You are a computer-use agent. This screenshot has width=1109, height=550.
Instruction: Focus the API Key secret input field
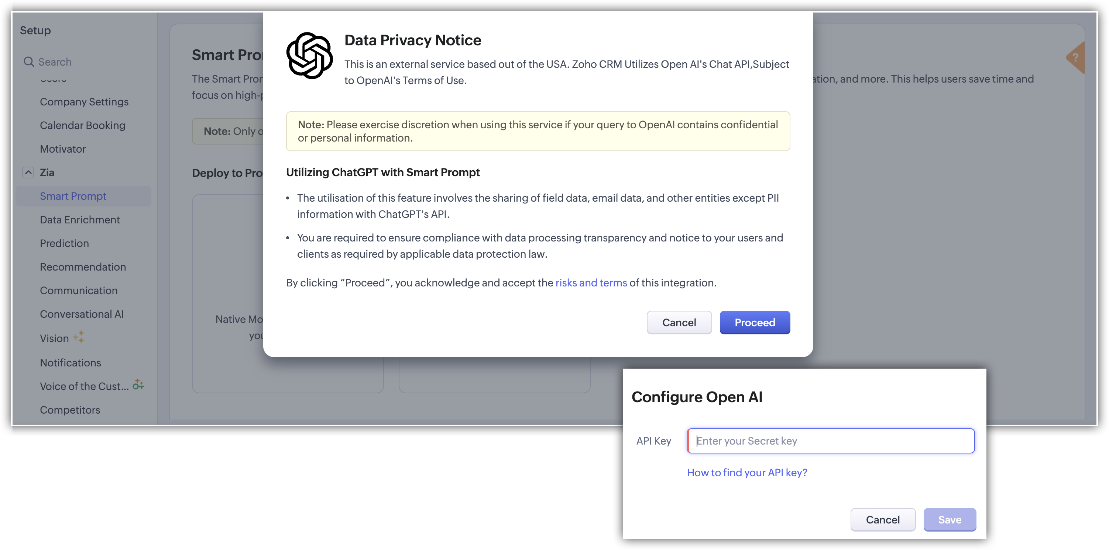[831, 441]
